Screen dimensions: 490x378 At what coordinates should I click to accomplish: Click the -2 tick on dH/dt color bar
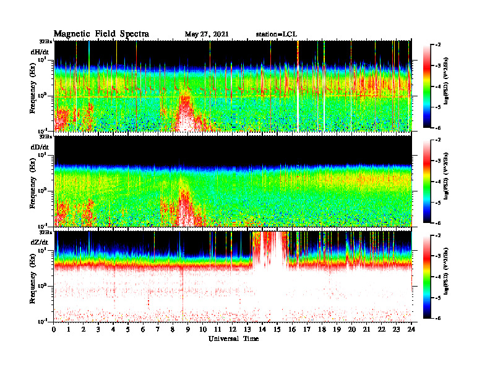[x=438, y=44]
